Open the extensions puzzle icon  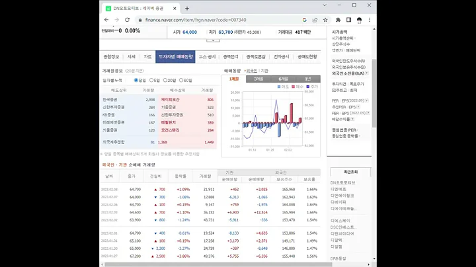click(338, 20)
